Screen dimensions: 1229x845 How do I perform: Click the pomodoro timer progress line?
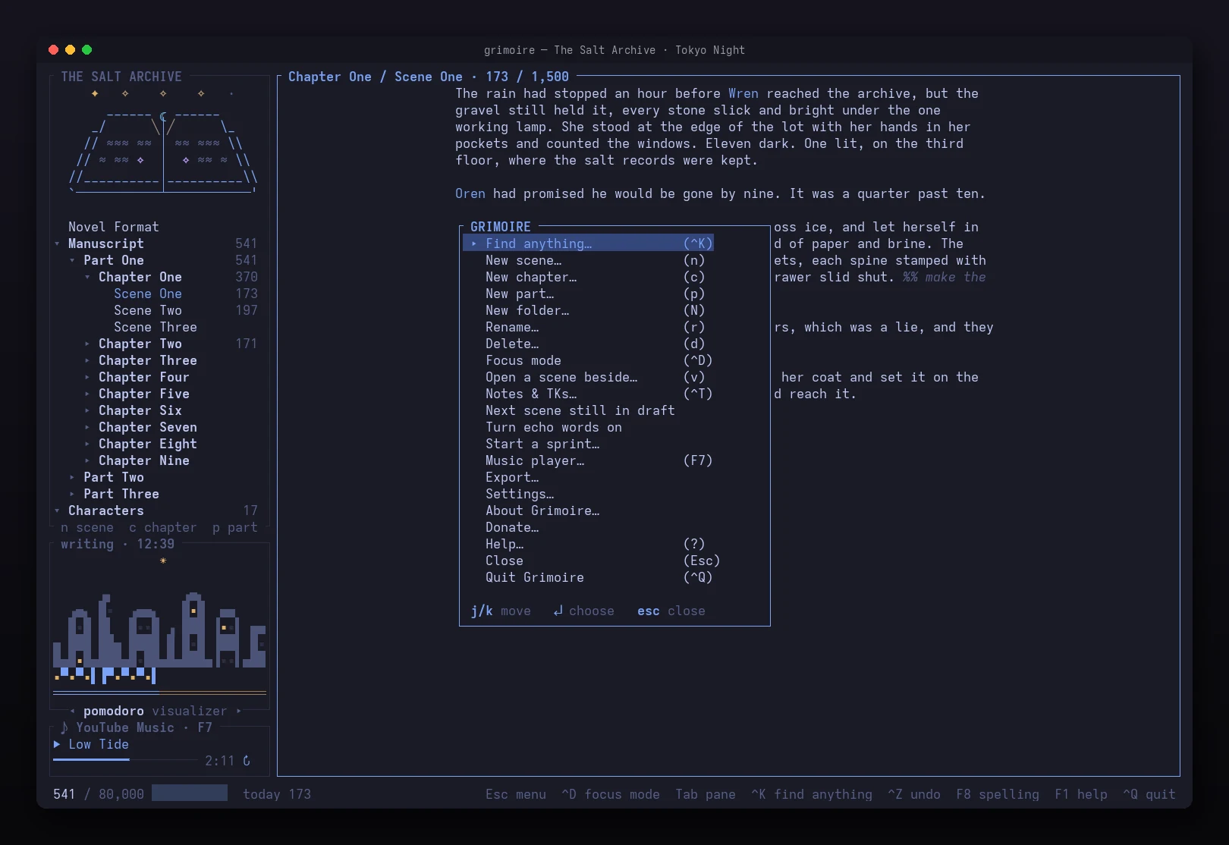tap(159, 693)
